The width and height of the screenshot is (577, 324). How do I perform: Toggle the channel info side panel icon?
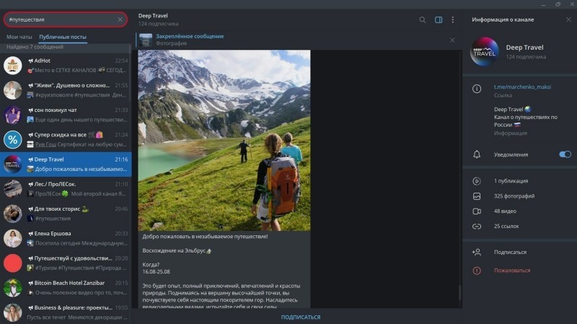439,20
